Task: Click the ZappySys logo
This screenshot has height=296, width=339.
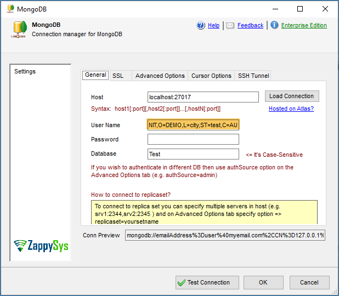Action: coord(41,246)
